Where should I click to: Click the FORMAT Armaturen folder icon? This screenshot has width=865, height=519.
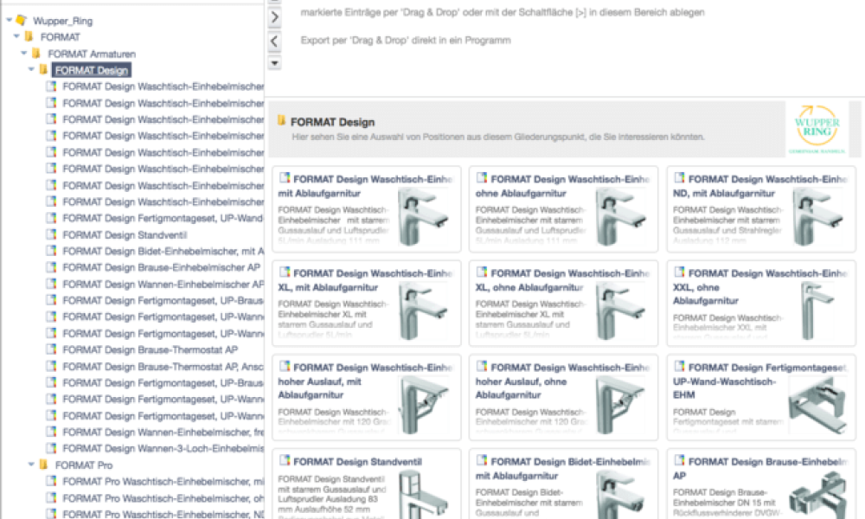(x=36, y=53)
